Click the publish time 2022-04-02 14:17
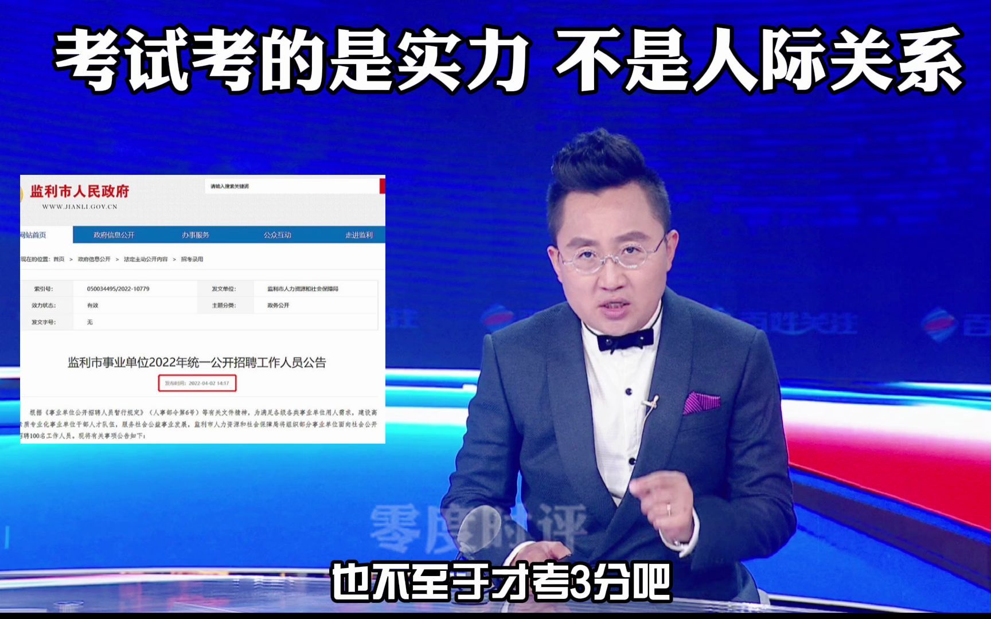This screenshot has height=619, width=991. (x=197, y=383)
